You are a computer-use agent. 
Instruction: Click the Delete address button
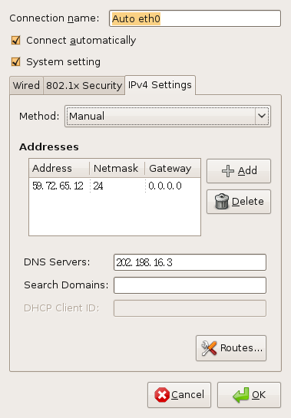point(239,202)
